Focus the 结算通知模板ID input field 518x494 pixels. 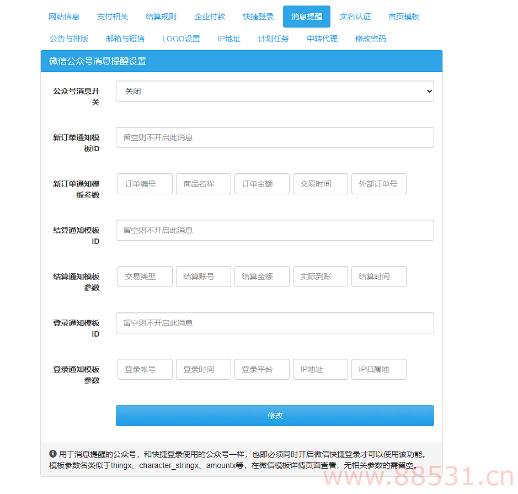274,230
